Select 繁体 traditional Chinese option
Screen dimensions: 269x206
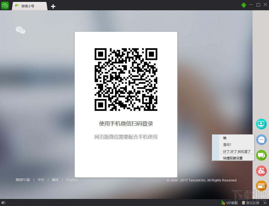coord(55,180)
